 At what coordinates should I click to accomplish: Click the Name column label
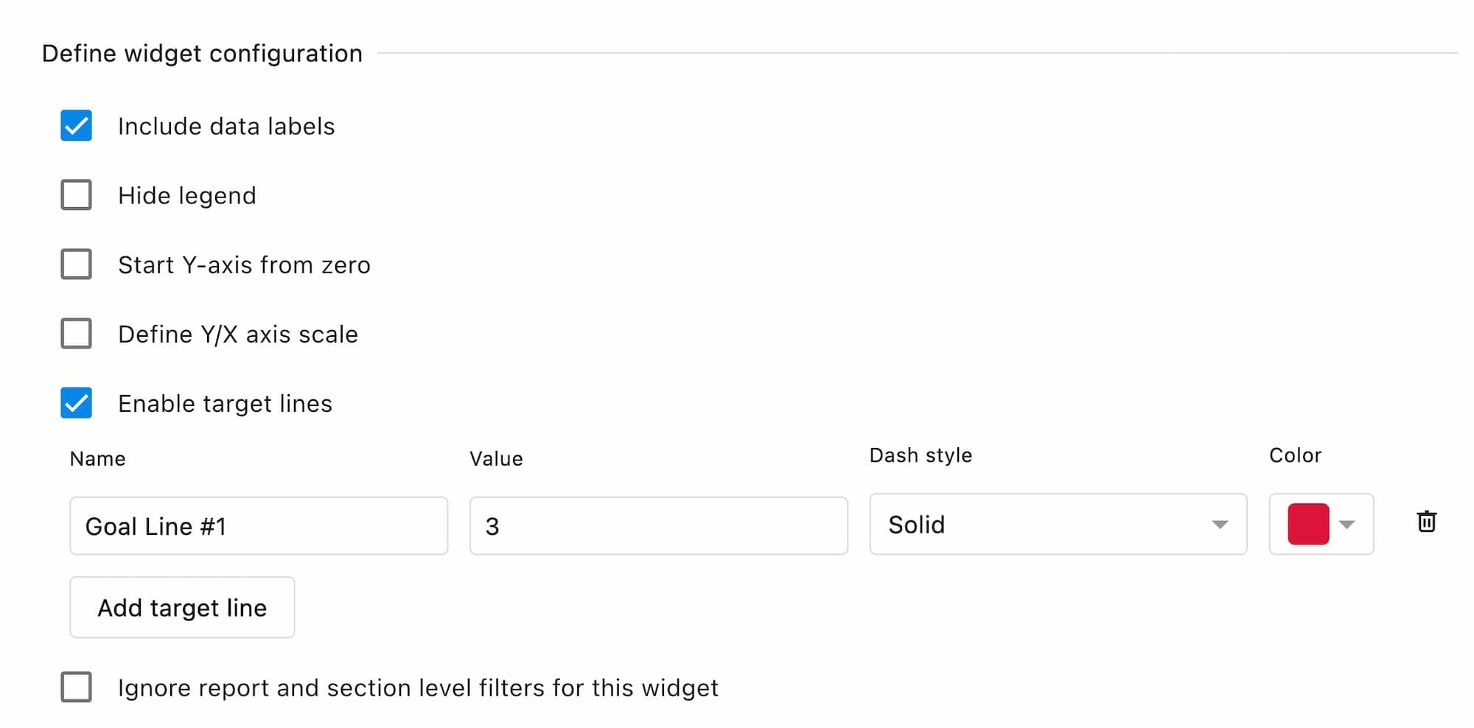coord(97,458)
